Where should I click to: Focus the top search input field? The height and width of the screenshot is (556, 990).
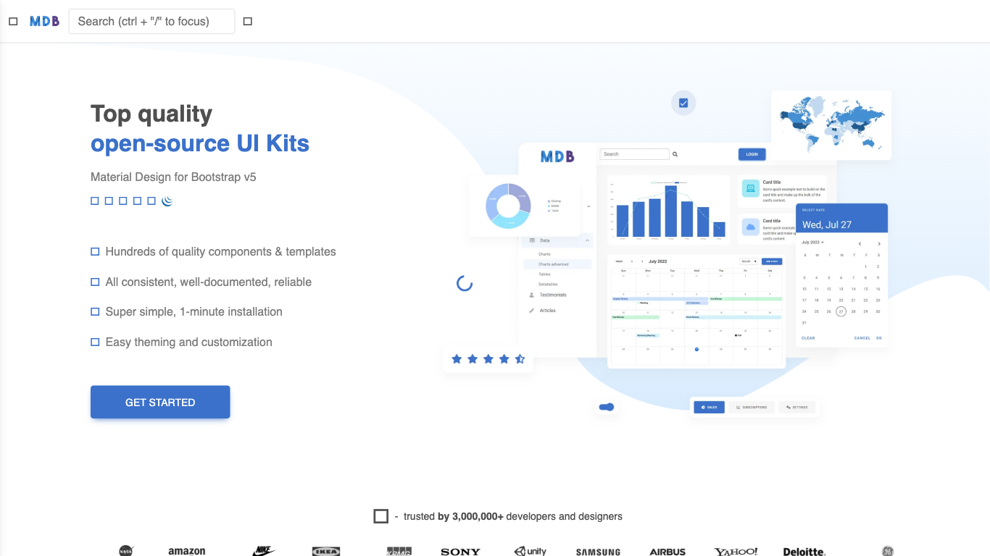[x=151, y=22]
